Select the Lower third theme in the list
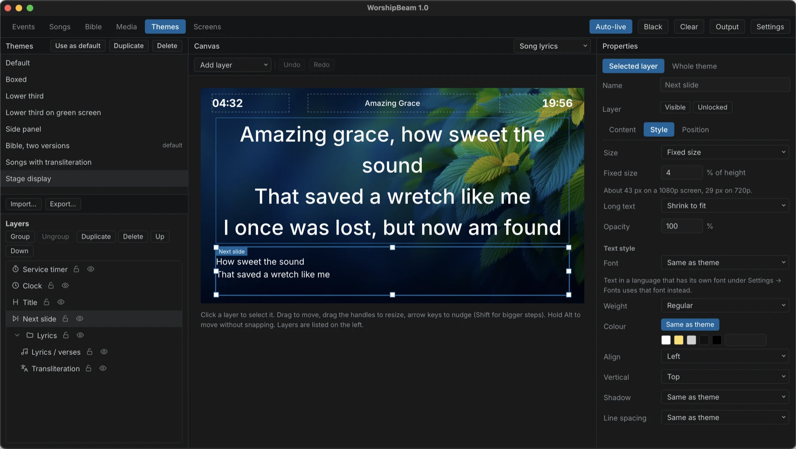 coord(94,96)
